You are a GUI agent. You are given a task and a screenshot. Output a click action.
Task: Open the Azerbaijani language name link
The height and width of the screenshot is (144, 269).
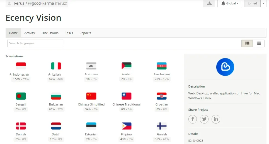(x=162, y=74)
